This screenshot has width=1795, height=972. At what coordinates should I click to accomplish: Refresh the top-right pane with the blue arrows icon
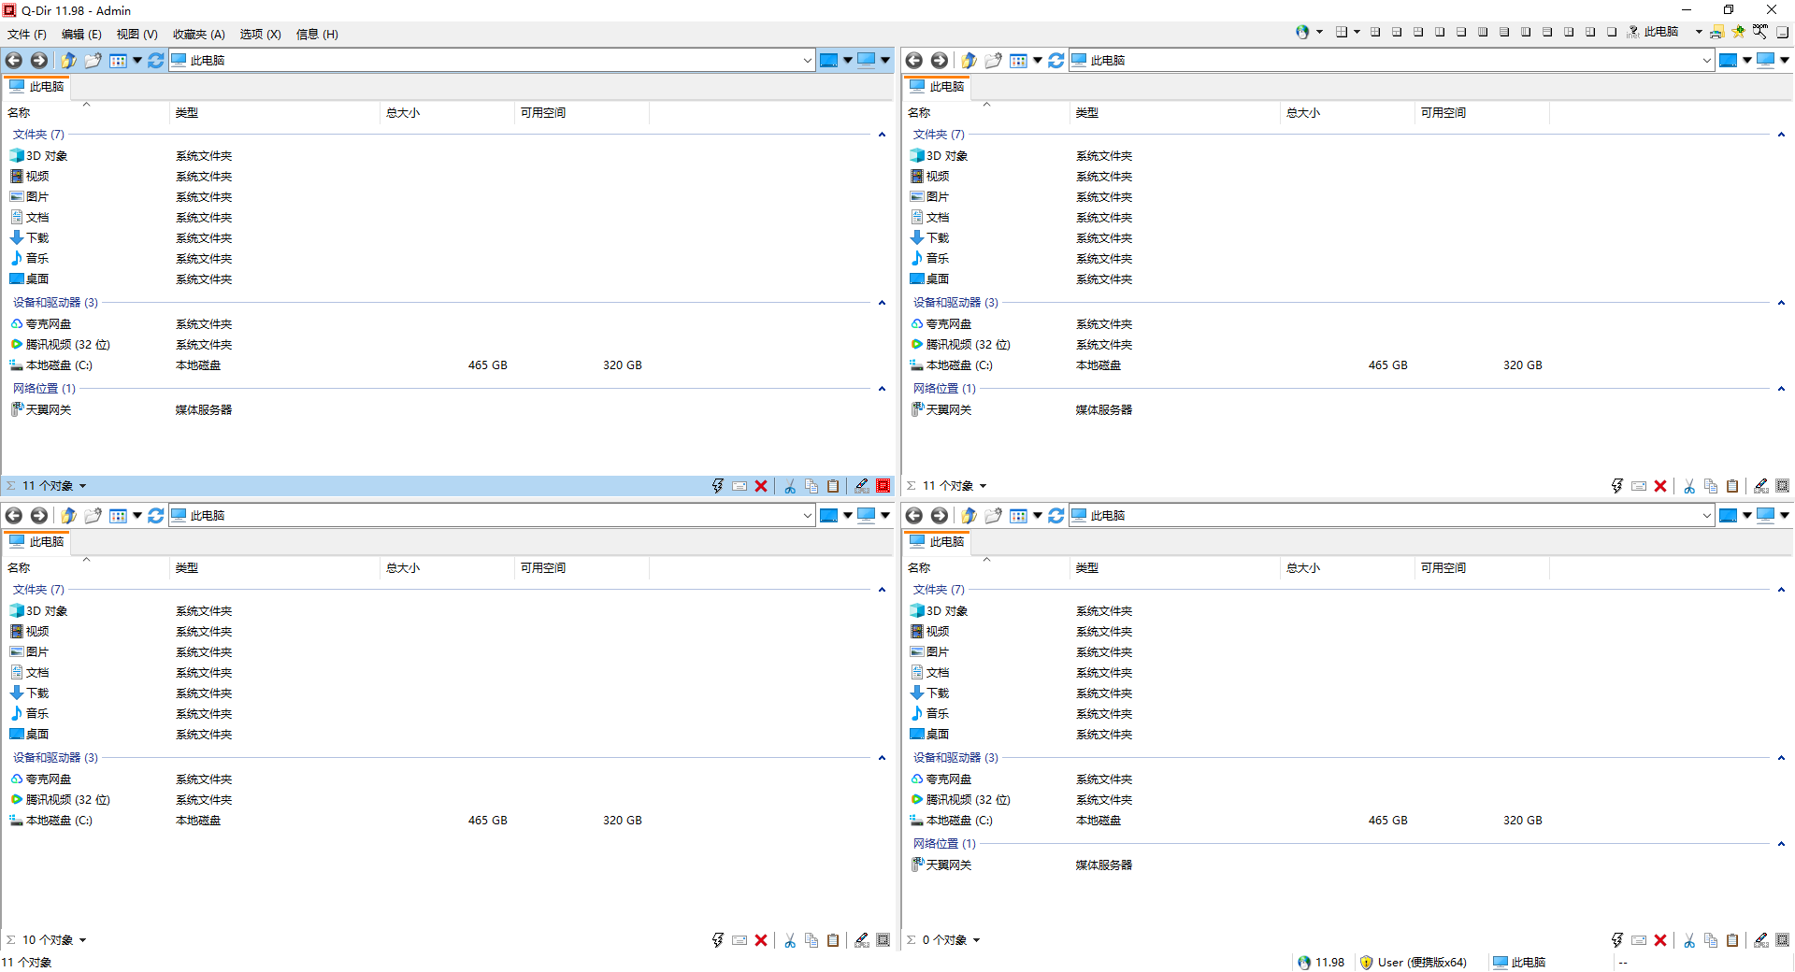[x=1055, y=61]
